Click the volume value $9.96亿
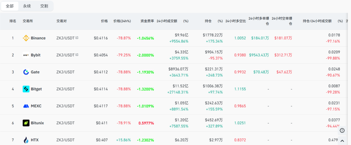The width and height of the screenshot is (351, 145). (x=182, y=35)
